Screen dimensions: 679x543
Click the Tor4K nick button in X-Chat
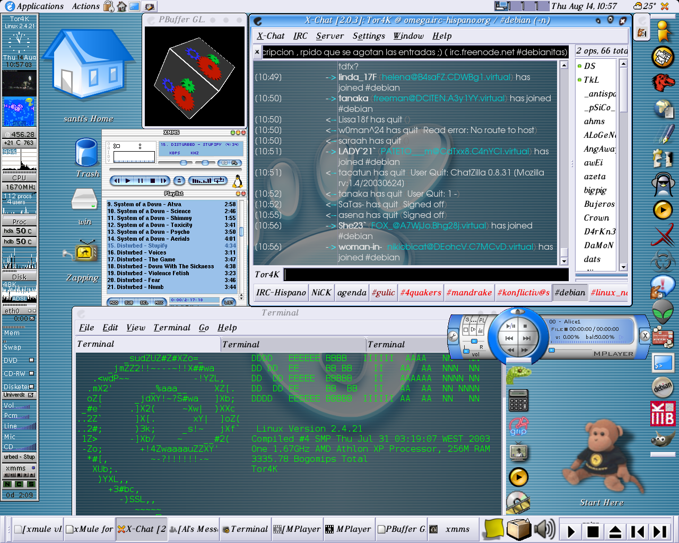[x=267, y=275]
